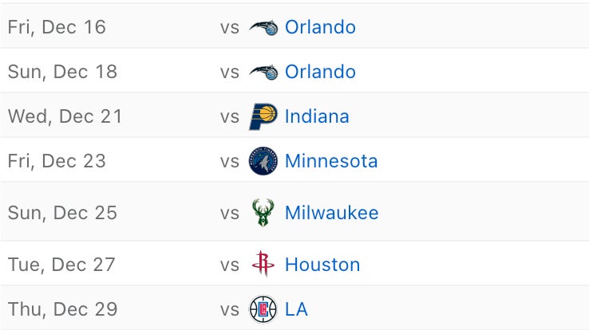Click the Orlando Magic logo for Dec 18
The width and height of the screenshot is (589, 330).
(x=263, y=72)
